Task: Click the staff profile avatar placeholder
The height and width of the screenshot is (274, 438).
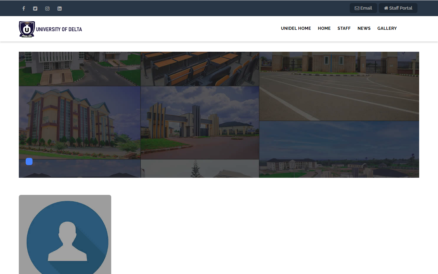Action: coord(65,235)
